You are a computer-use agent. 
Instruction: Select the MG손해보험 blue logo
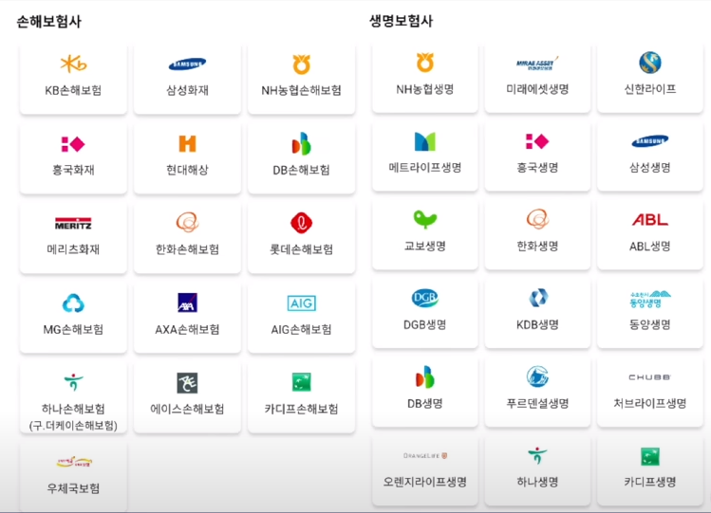pyautogui.click(x=73, y=302)
